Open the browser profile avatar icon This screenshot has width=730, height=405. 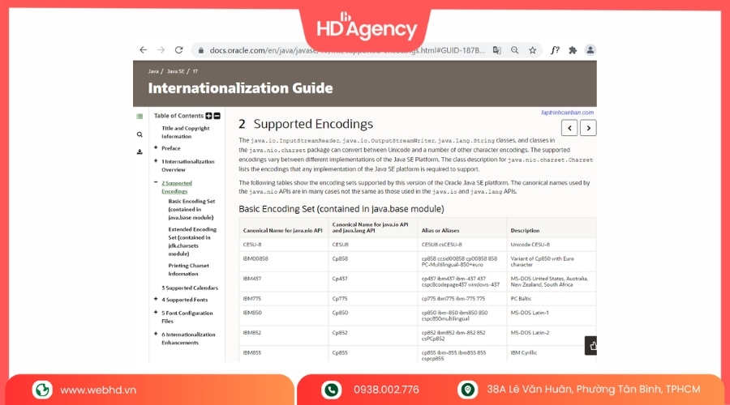590,50
